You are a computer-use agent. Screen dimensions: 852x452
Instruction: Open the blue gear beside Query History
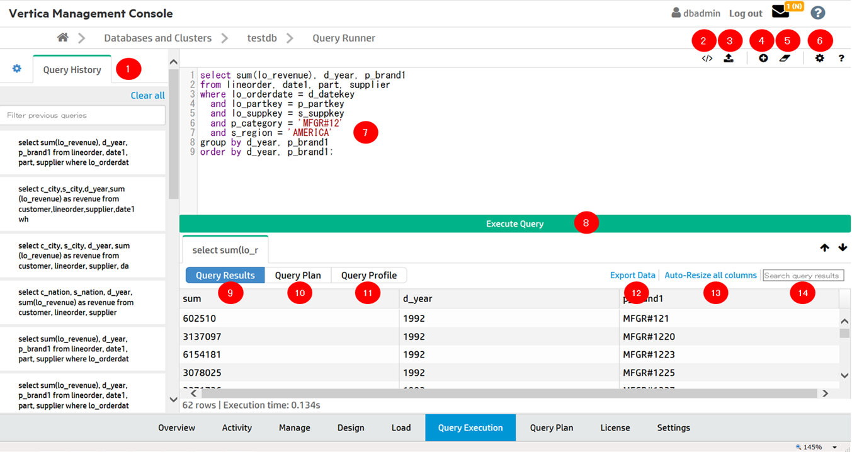click(17, 69)
